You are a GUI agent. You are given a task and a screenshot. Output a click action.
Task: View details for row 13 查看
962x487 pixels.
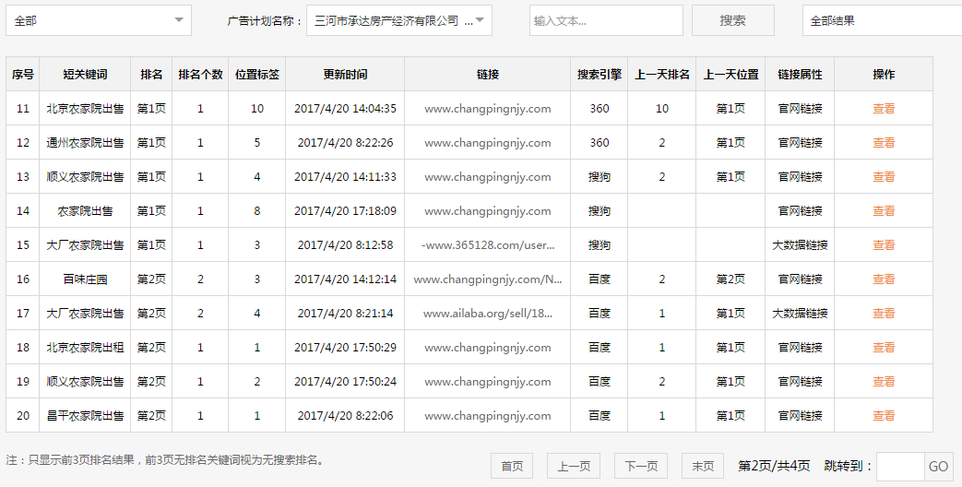point(884,177)
